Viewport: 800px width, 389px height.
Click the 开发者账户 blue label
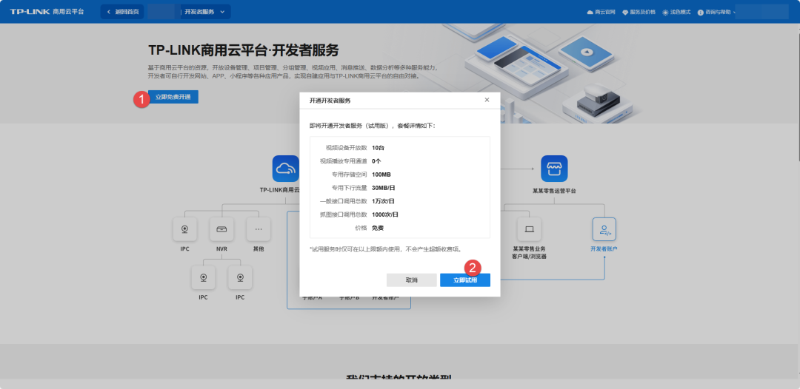tap(604, 249)
